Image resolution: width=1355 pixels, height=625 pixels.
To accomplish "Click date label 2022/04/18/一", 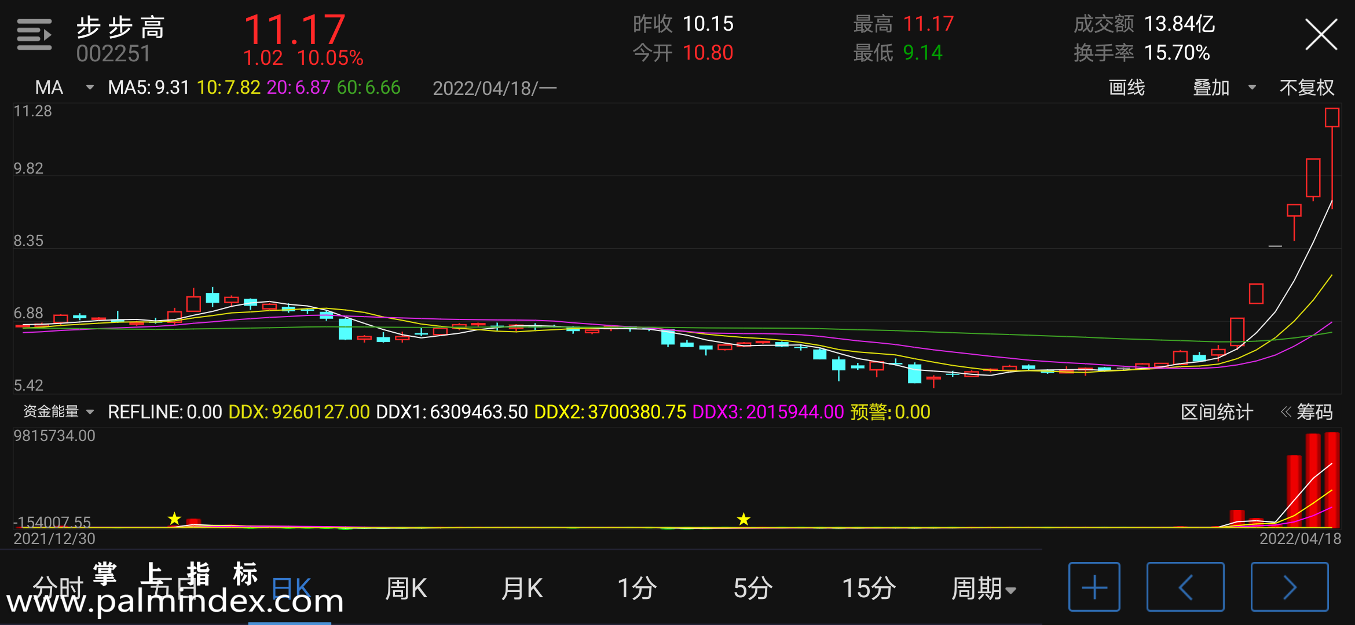I will pos(495,88).
